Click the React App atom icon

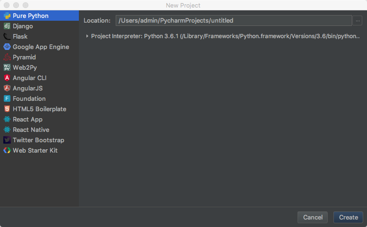click(x=7, y=119)
